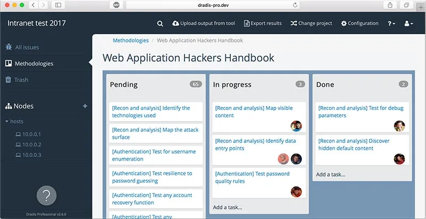Click dark avatar on Identify data entry points
426x219 pixels.
(x=296, y=159)
